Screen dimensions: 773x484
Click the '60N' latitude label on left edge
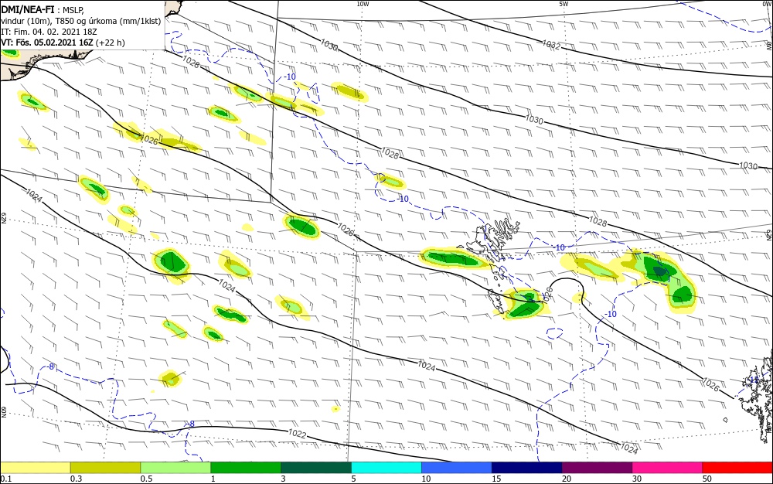(x=3, y=412)
